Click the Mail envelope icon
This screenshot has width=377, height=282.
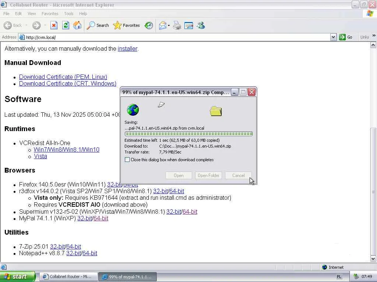(163, 25)
